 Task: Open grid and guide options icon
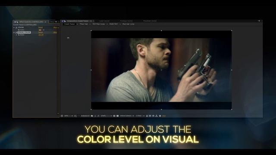click(75, 116)
